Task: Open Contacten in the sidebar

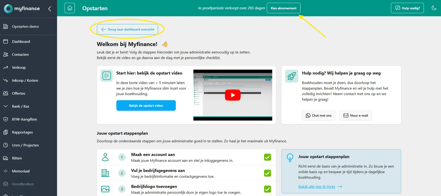Action: (29, 54)
